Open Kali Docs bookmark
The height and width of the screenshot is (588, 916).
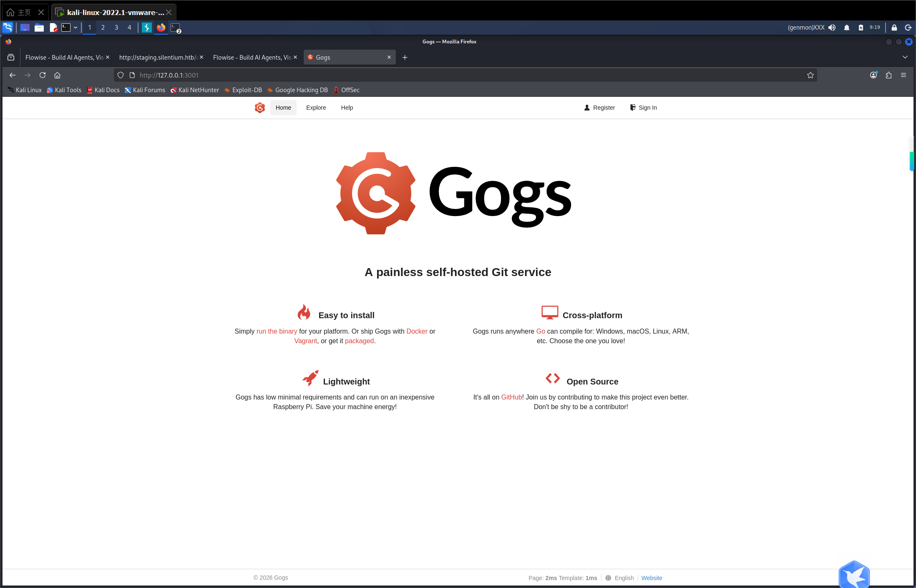103,90
